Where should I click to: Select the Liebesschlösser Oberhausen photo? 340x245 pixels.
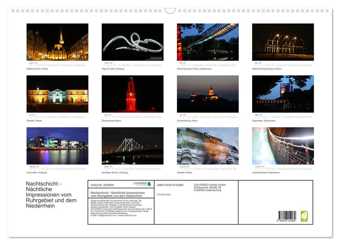point(283,146)
